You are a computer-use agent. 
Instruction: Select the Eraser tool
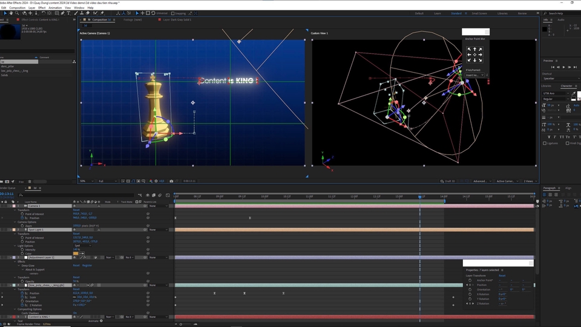click(x=88, y=13)
